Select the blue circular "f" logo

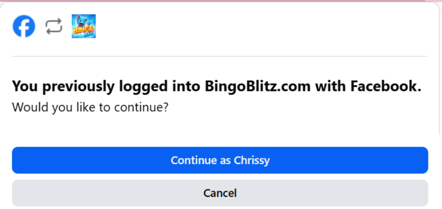24,27
